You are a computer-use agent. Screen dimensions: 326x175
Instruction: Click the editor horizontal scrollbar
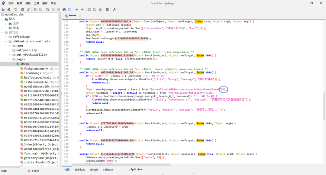[x=121, y=165]
